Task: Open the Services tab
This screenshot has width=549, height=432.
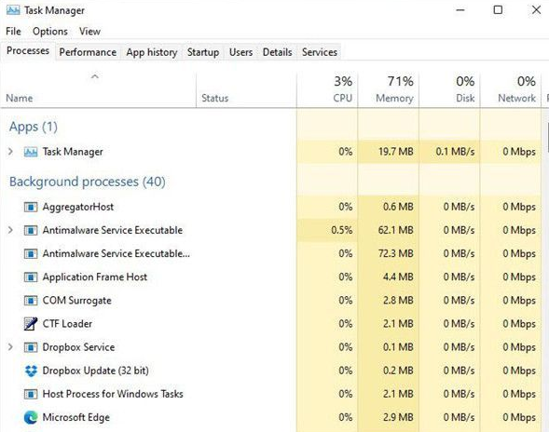Action: 320,52
